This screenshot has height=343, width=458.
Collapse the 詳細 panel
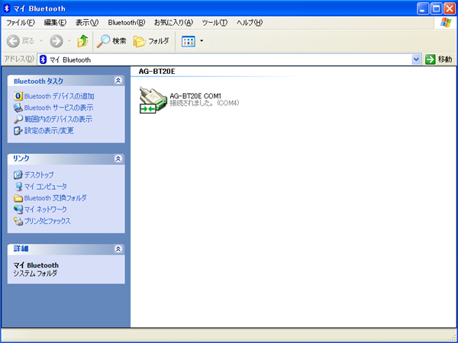coord(118,248)
